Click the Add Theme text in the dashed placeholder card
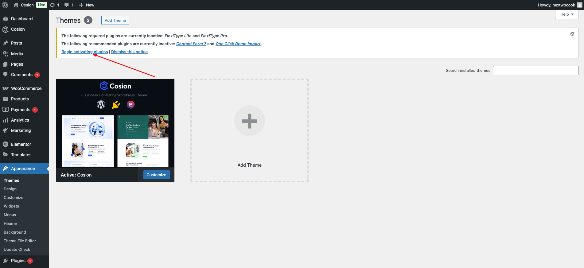 coord(250,165)
